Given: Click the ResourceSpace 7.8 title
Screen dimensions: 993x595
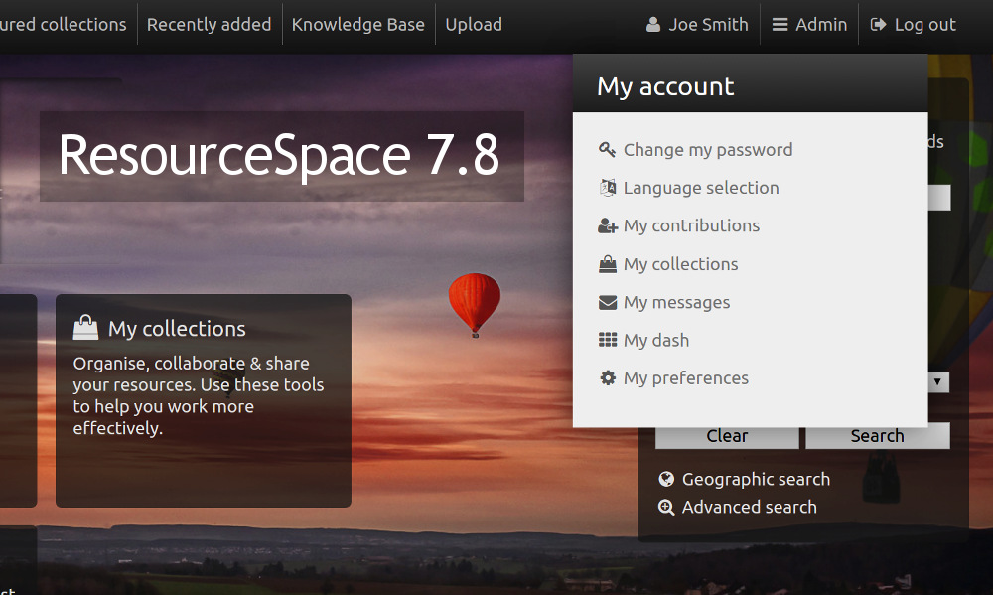Looking at the screenshot, I should pos(279,155).
